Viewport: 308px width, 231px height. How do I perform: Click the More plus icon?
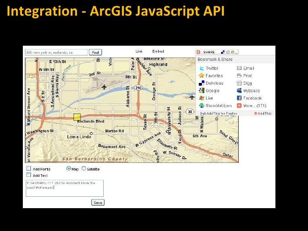[x=239, y=106]
